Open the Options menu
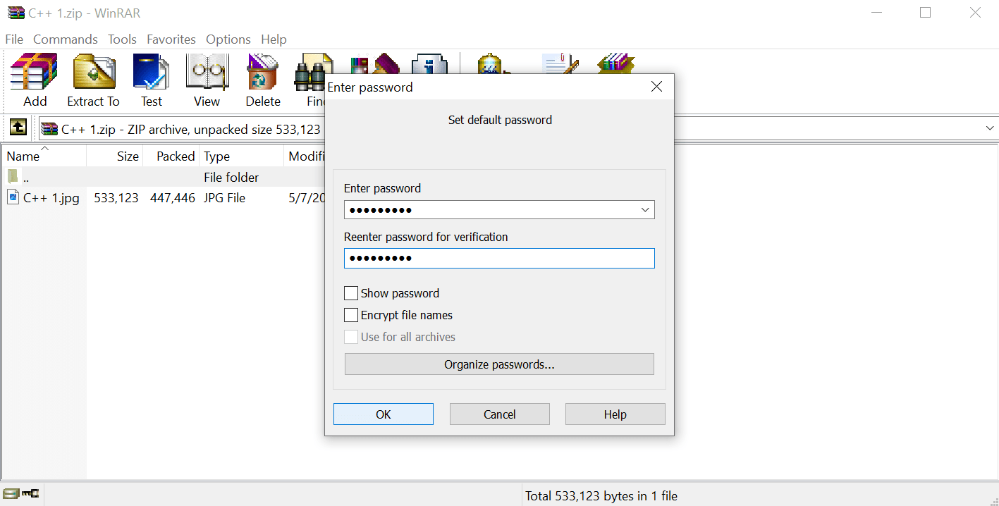999x506 pixels. tap(228, 39)
